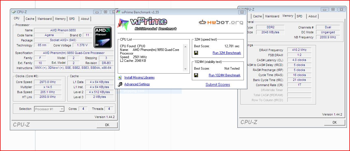Viewport: 350px width, 151px height.
Task: Click the Install Missing Libraries icon
Action: [x=120, y=77]
